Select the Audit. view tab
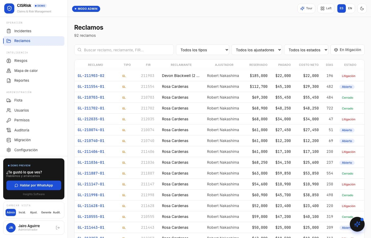 click(x=57, y=212)
